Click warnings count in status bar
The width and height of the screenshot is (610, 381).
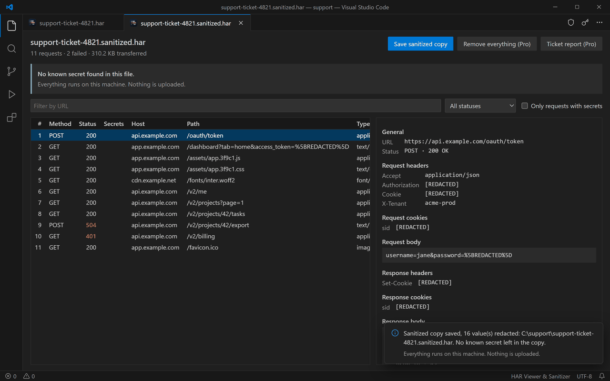coord(29,376)
